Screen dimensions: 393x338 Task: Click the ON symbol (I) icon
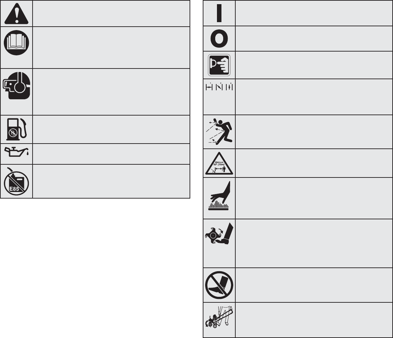pyautogui.click(x=219, y=13)
